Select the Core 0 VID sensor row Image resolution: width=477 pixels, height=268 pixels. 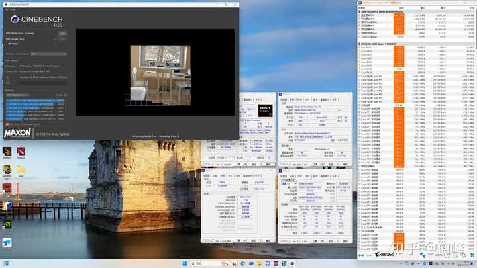click(416, 48)
